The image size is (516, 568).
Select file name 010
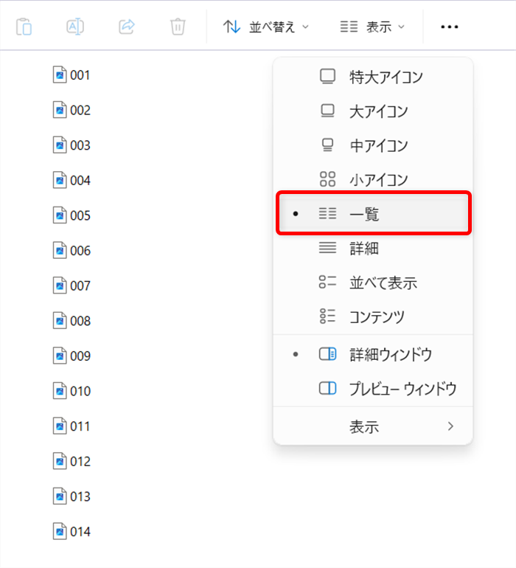[x=80, y=391]
